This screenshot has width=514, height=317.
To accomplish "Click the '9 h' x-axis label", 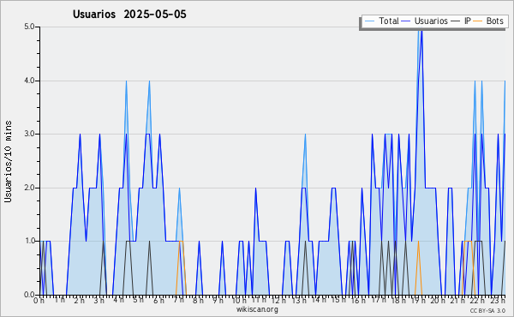I will pos(218,301).
